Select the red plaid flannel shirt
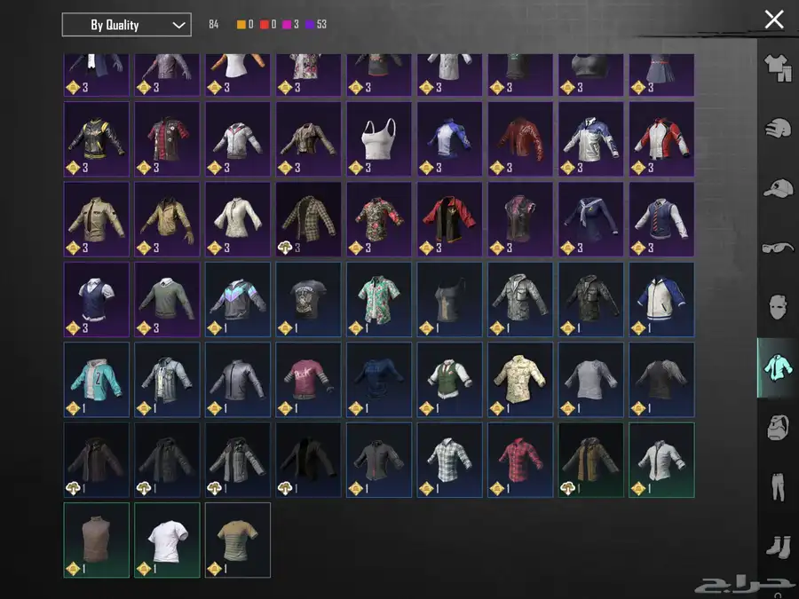The width and height of the screenshot is (799, 599). point(520,460)
